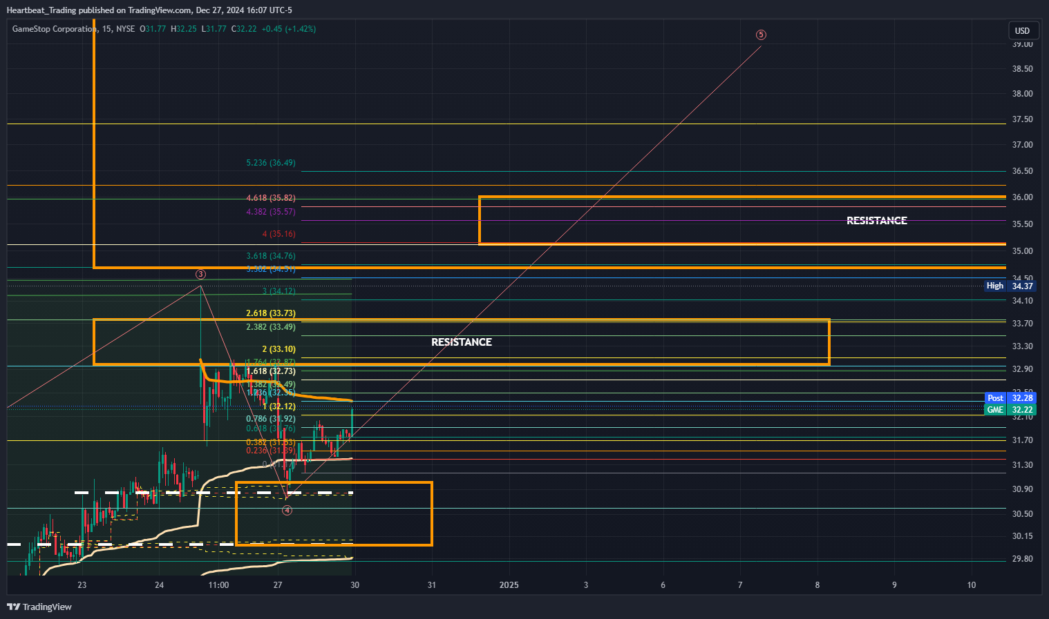Click date 31 on the time axis

point(432,585)
